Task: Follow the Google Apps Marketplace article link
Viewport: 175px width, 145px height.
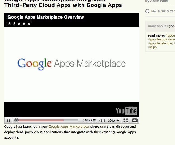Action: tap(69, 127)
